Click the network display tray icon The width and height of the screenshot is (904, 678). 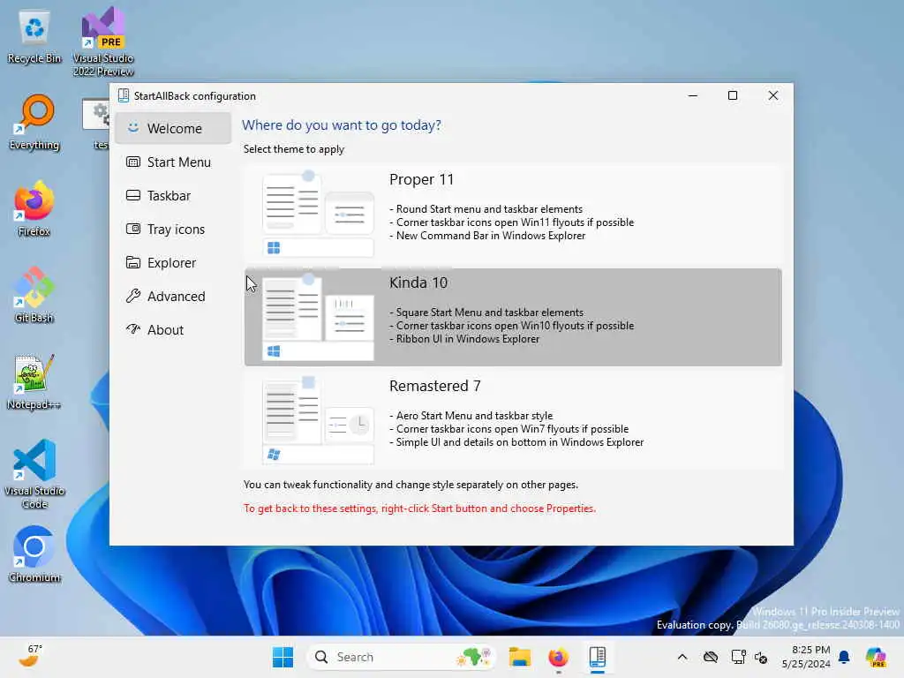738,657
